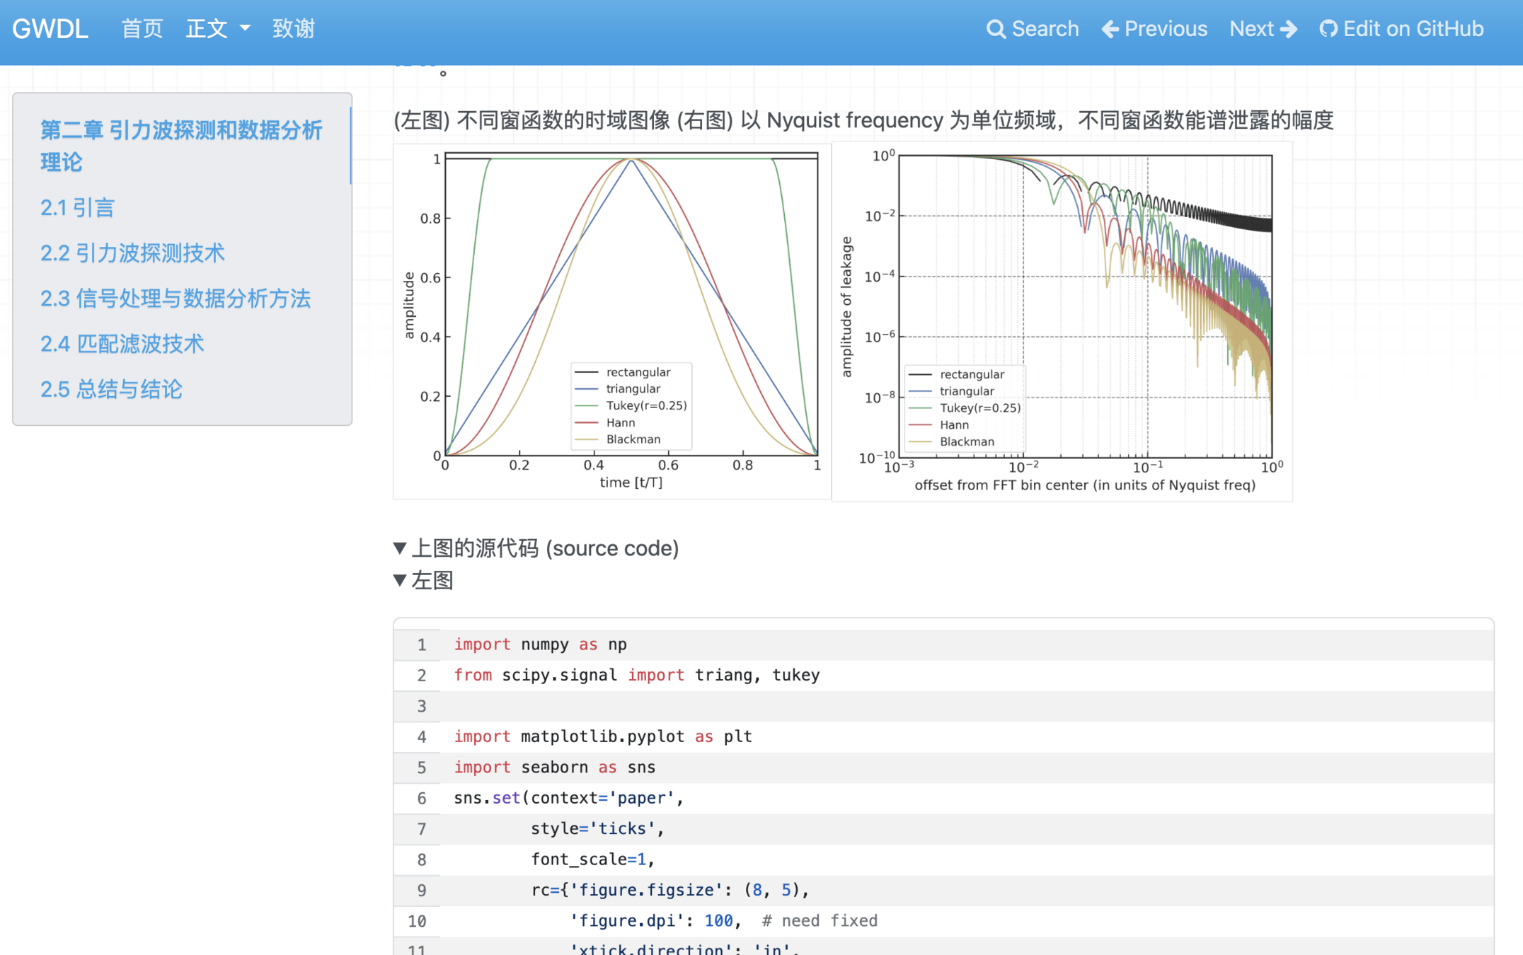The image size is (1523, 955).
Task: Click the left time-domain window plot
Action: click(611, 322)
